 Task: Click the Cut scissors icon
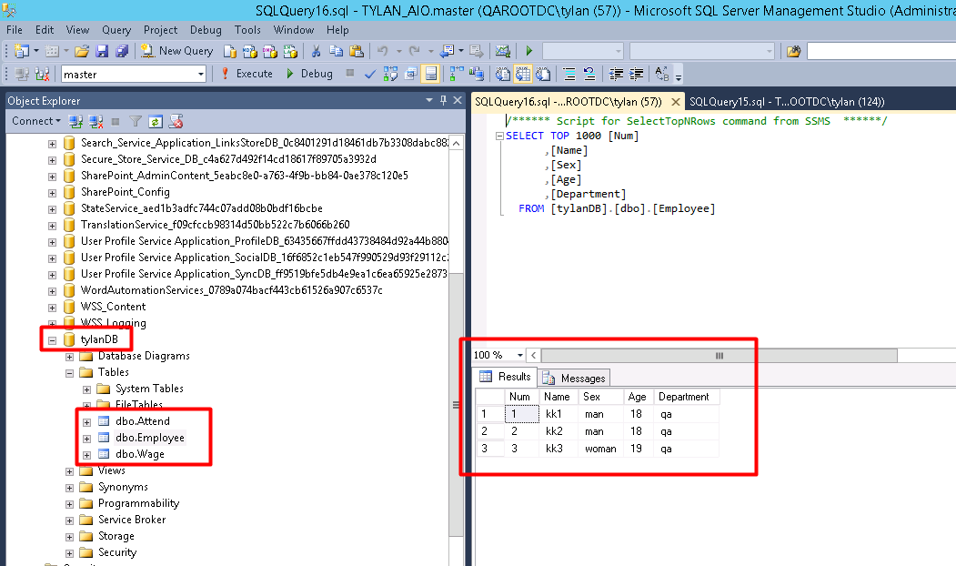(x=316, y=51)
